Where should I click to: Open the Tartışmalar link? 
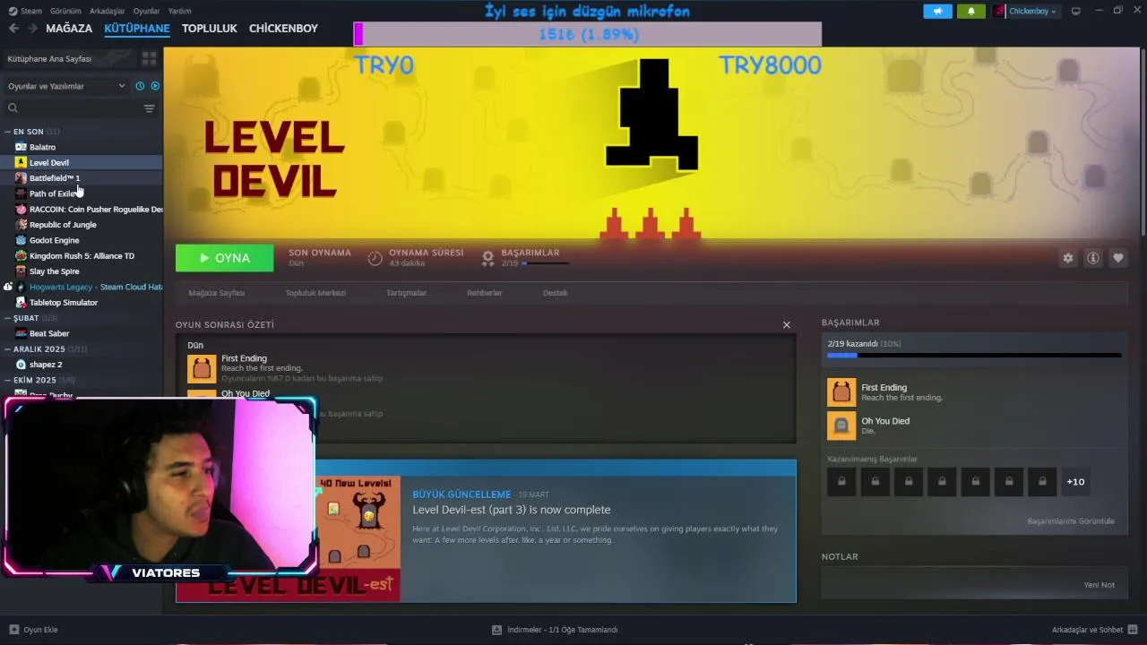coord(406,293)
